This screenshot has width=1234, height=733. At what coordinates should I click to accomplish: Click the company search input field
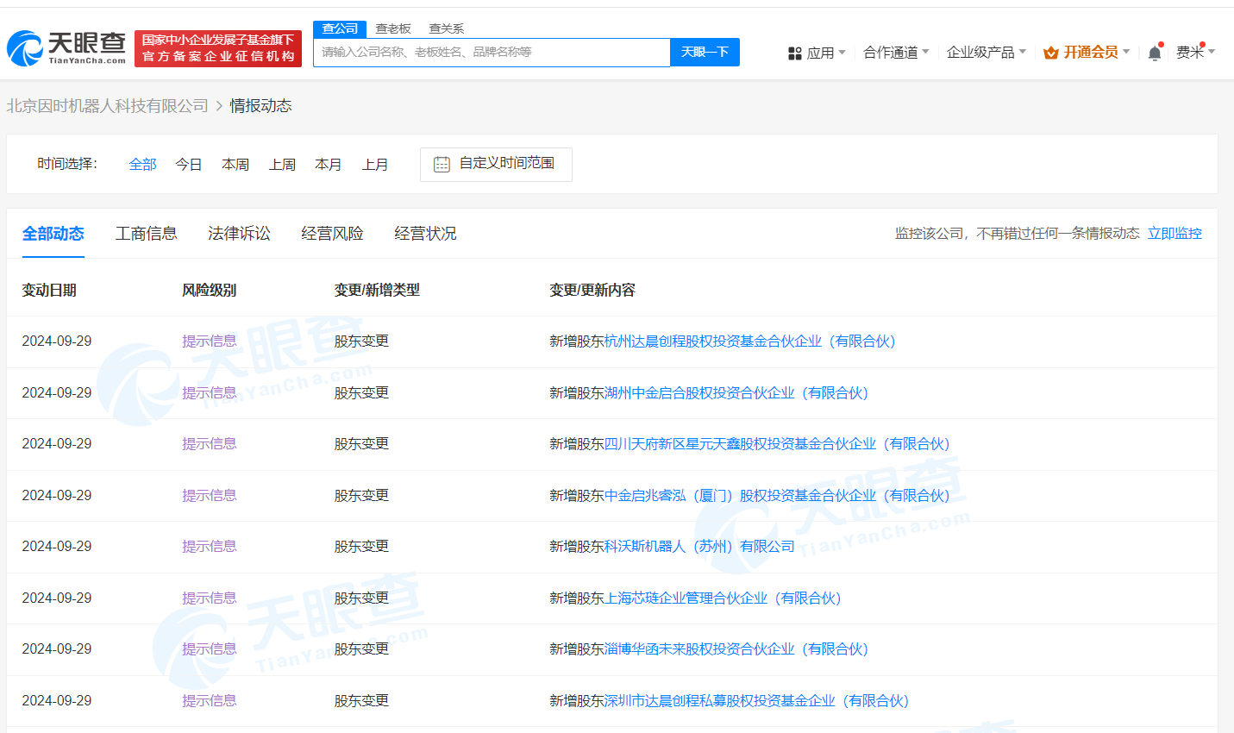[x=492, y=53]
